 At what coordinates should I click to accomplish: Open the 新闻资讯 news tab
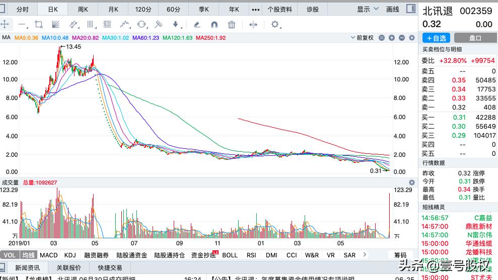point(27,267)
